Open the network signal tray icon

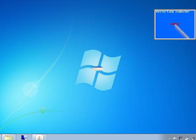(193, 139)
